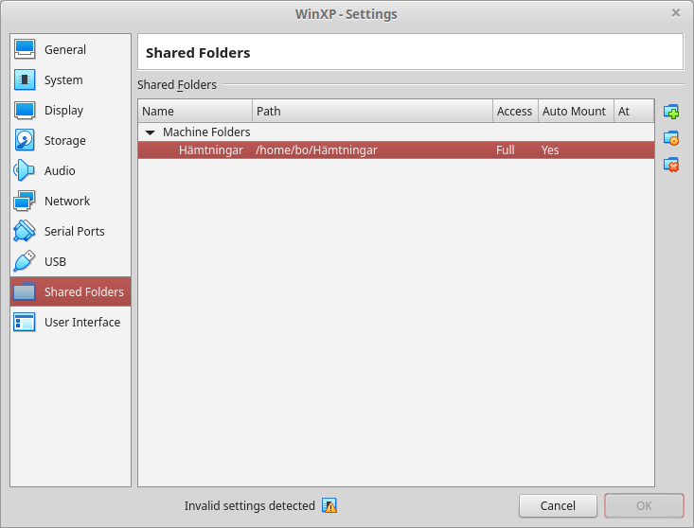This screenshot has height=528, width=694.
Task: Click the OK button
Action: [x=644, y=505]
